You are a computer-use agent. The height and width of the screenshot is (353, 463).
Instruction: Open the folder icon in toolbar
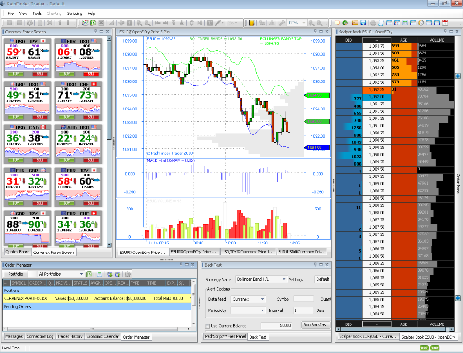[355, 23]
